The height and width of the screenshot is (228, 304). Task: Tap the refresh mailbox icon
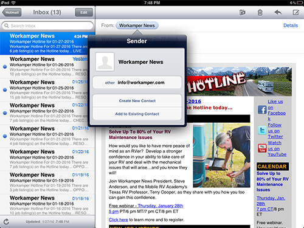pos(6,221)
